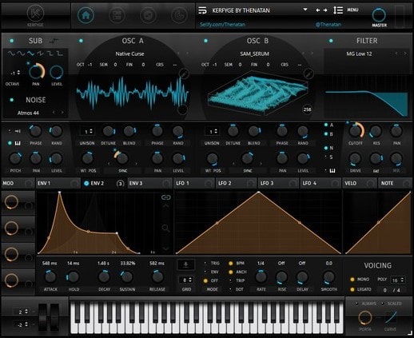
Task: Toggle OSC B on/off
Action: click(205, 41)
